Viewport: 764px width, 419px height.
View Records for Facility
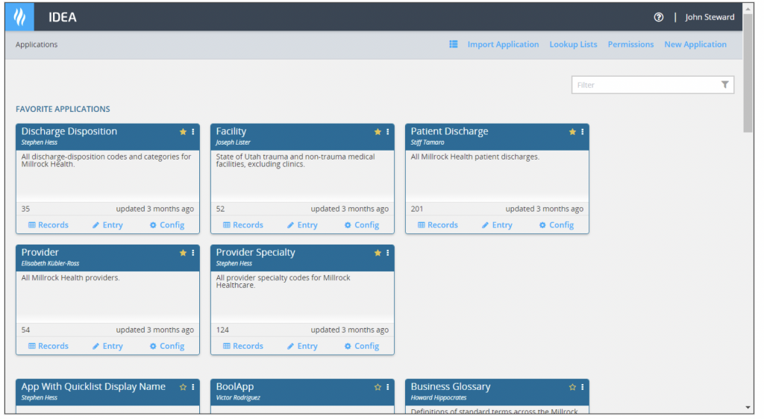242,225
